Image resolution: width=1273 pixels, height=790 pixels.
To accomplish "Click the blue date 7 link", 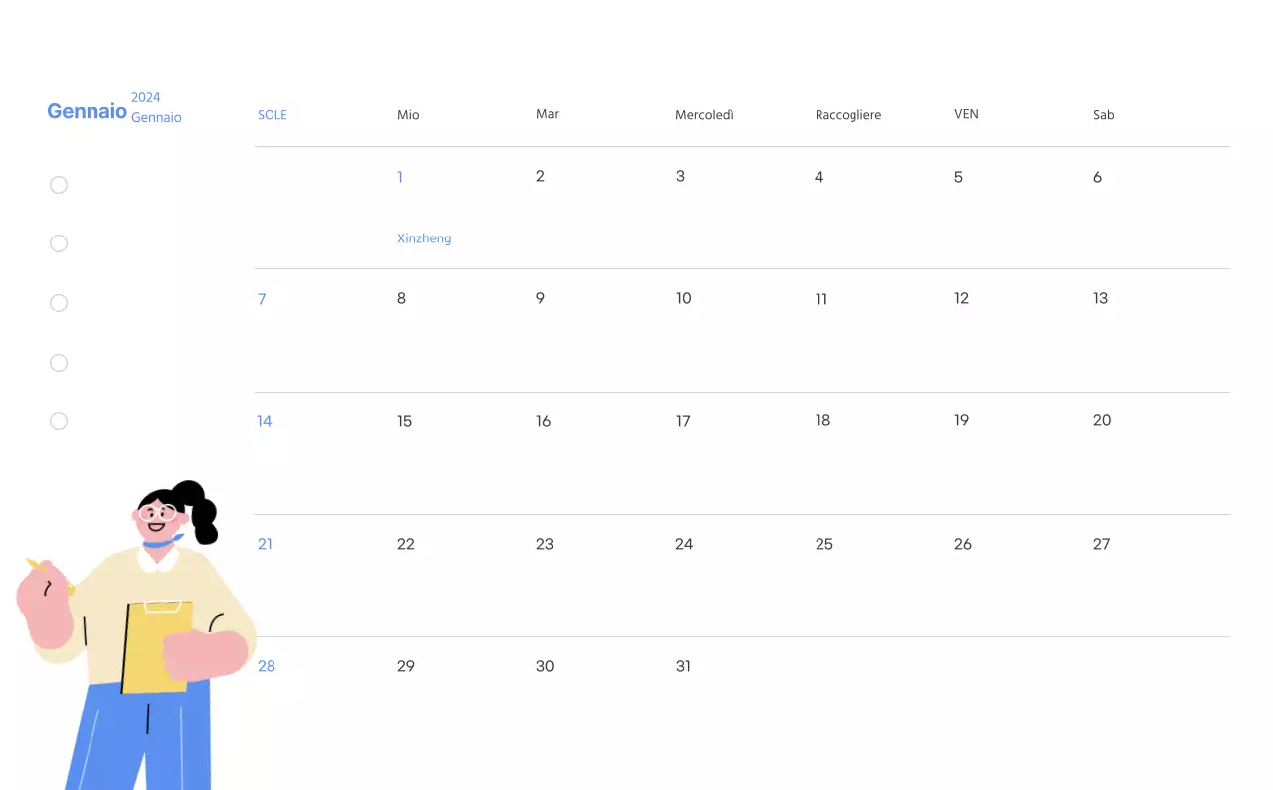I will pyautogui.click(x=262, y=299).
